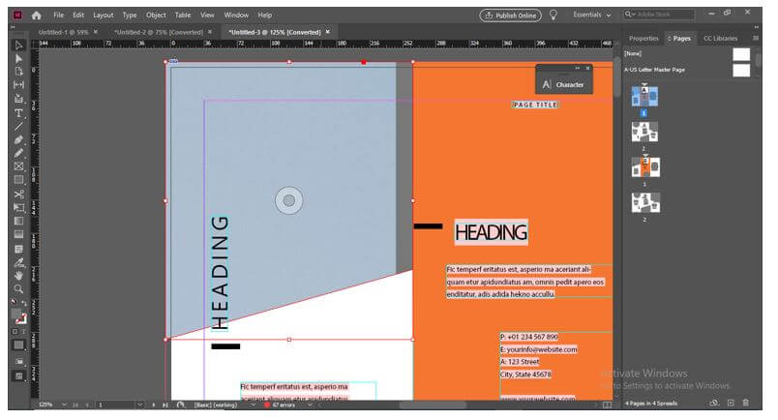Image resolution: width=778 pixels, height=420 pixels.
Task: Switch to the CC Libraries tab
Action: (x=721, y=39)
